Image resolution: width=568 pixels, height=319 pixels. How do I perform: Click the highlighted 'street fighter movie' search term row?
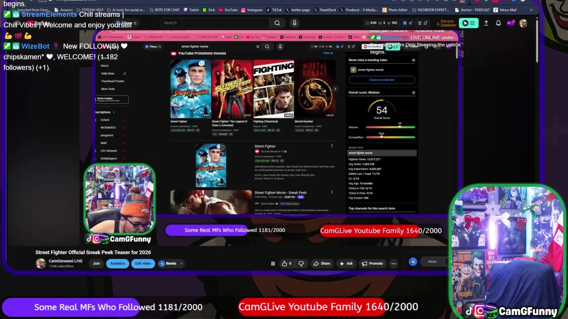pyautogui.click(x=382, y=153)
